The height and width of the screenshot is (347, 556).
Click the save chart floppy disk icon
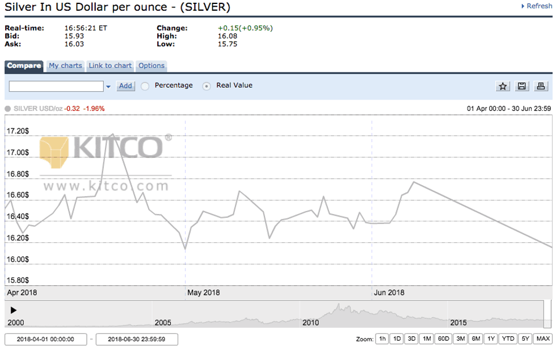(522, 86)
